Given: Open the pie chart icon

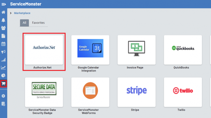Looking at the screenshot, I should tap(3, 75).
